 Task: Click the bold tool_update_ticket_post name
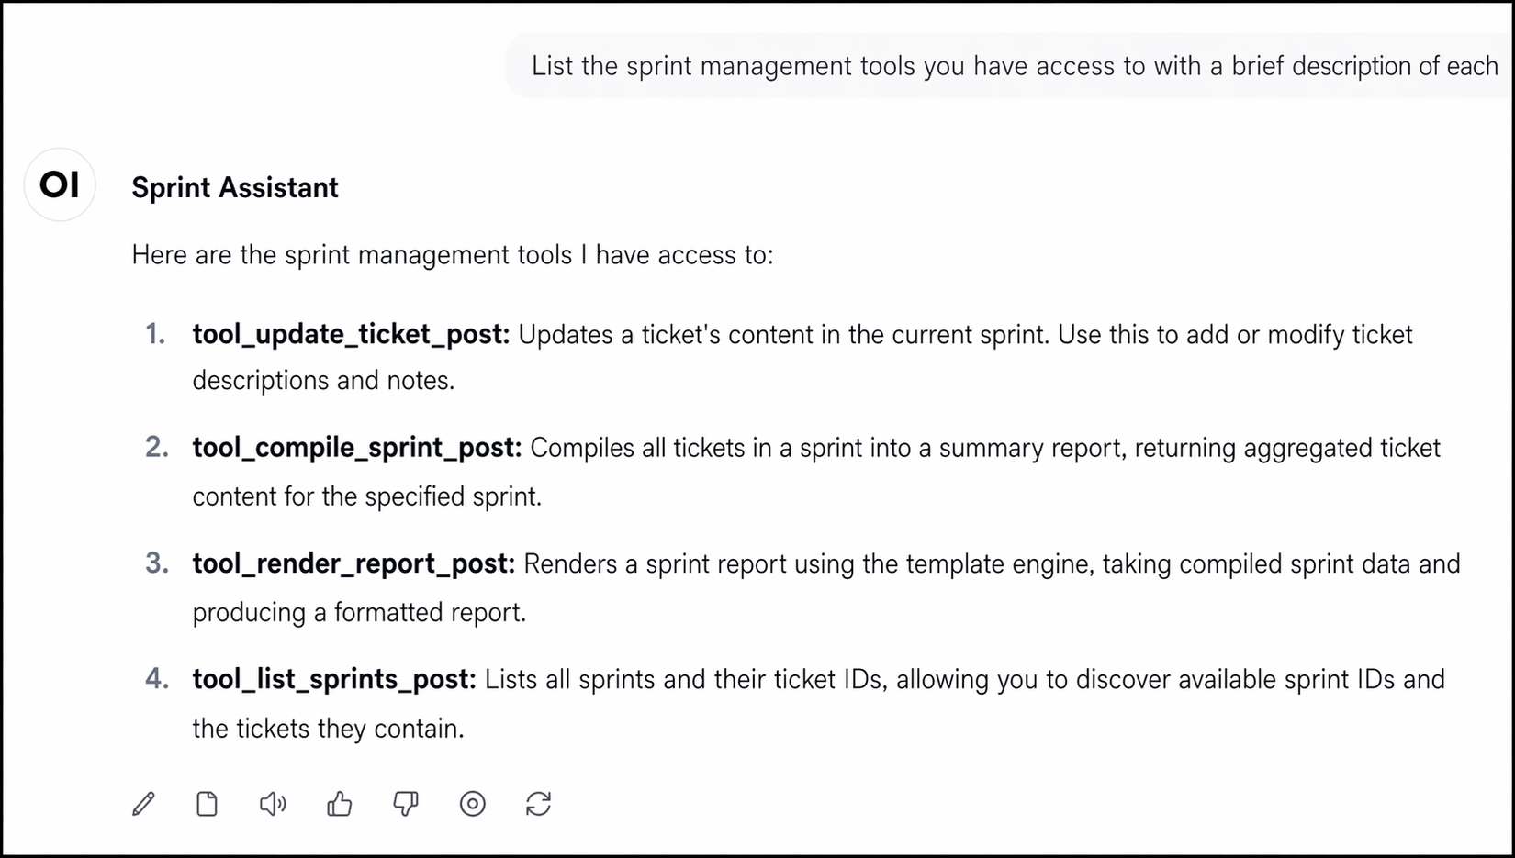click(x=351, y=334)
